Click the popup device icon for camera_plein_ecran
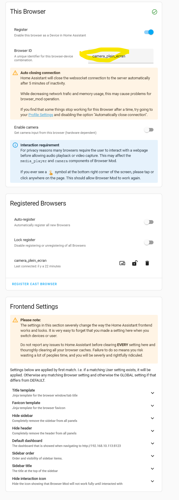Viewport: 179px width, 500px height. pos(122,263)
